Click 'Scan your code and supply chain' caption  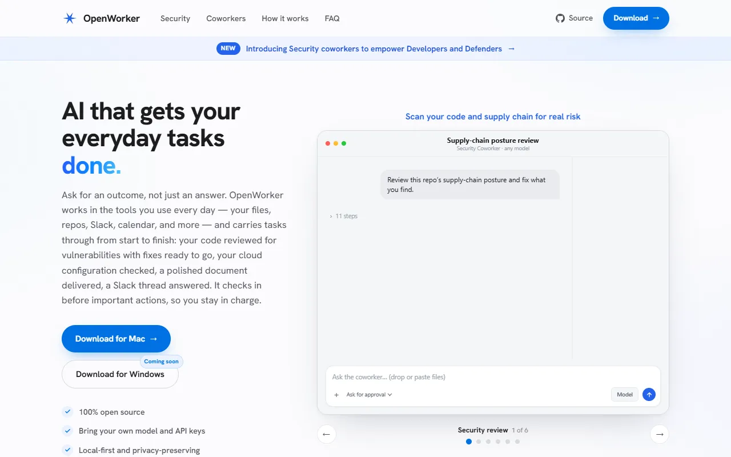(493, 117)
